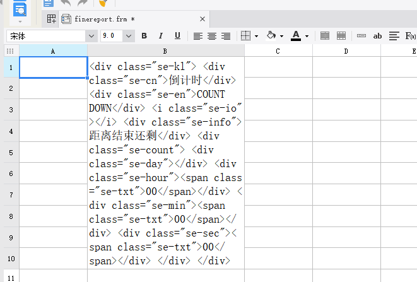The image size is (417, 282).
Task: Click the rich text lines icon
Action: (394, 36)
